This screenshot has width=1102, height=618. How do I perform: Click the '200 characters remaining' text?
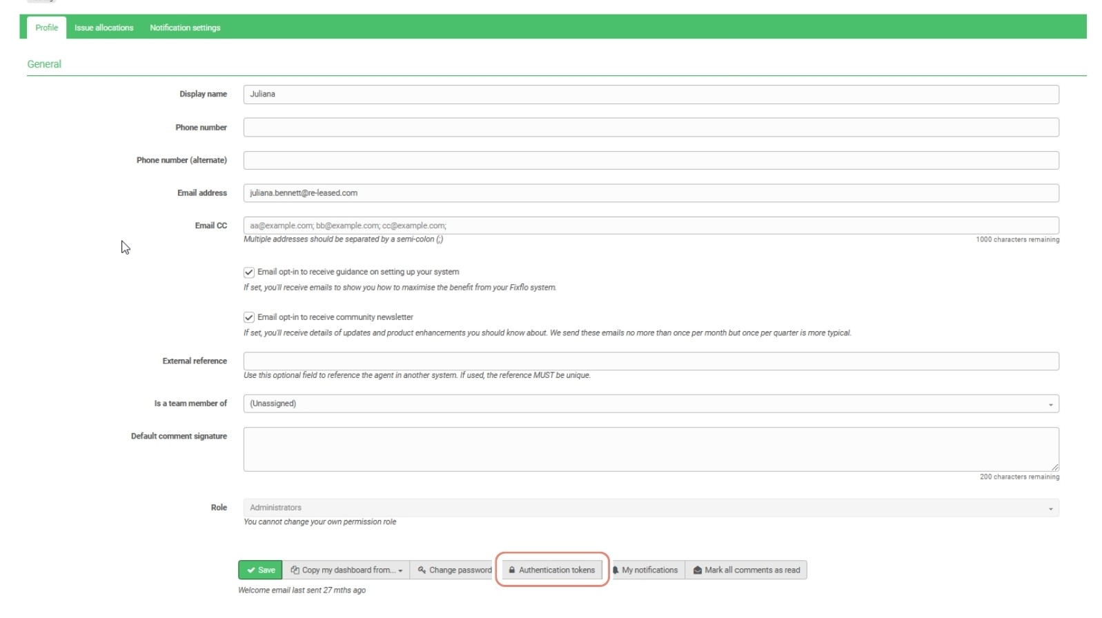[x=1019, y=477]
